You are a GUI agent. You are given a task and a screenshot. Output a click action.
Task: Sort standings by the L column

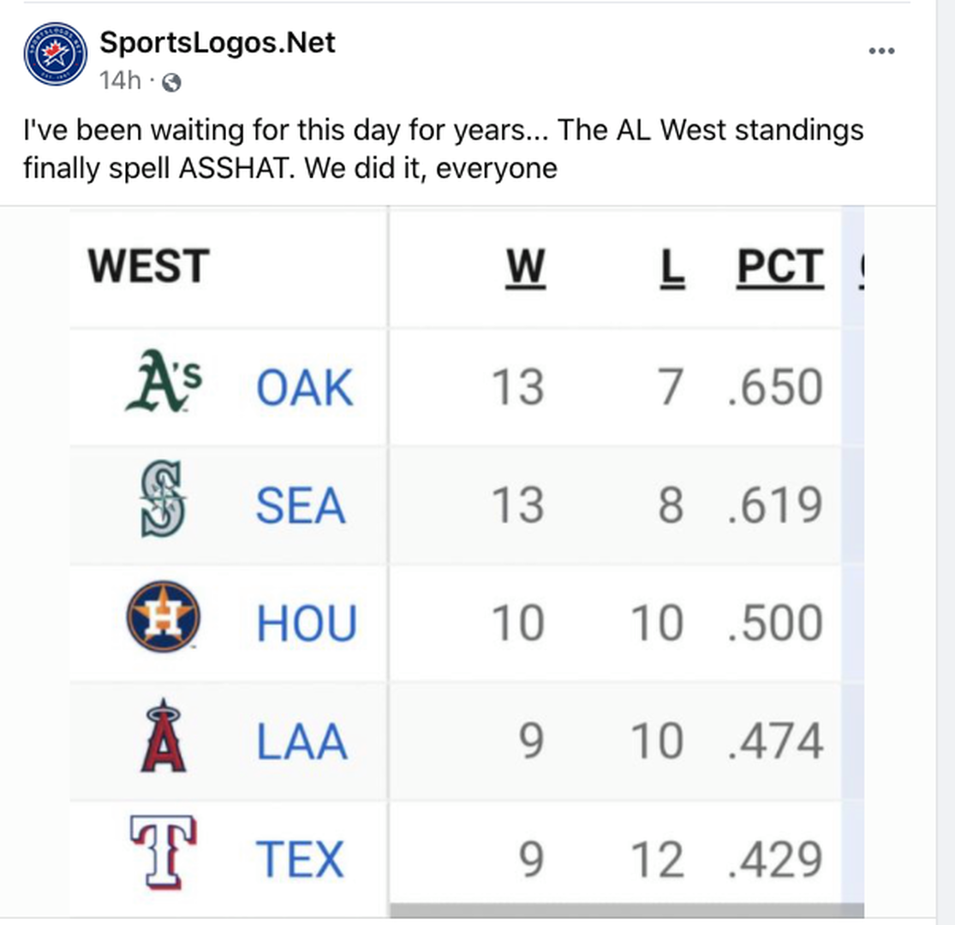673,267
